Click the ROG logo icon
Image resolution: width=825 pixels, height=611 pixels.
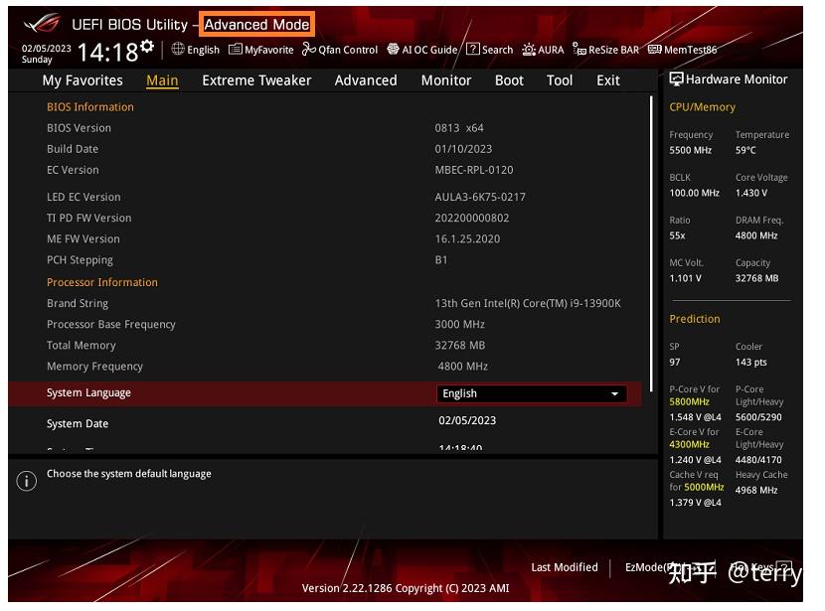point(43,23)
